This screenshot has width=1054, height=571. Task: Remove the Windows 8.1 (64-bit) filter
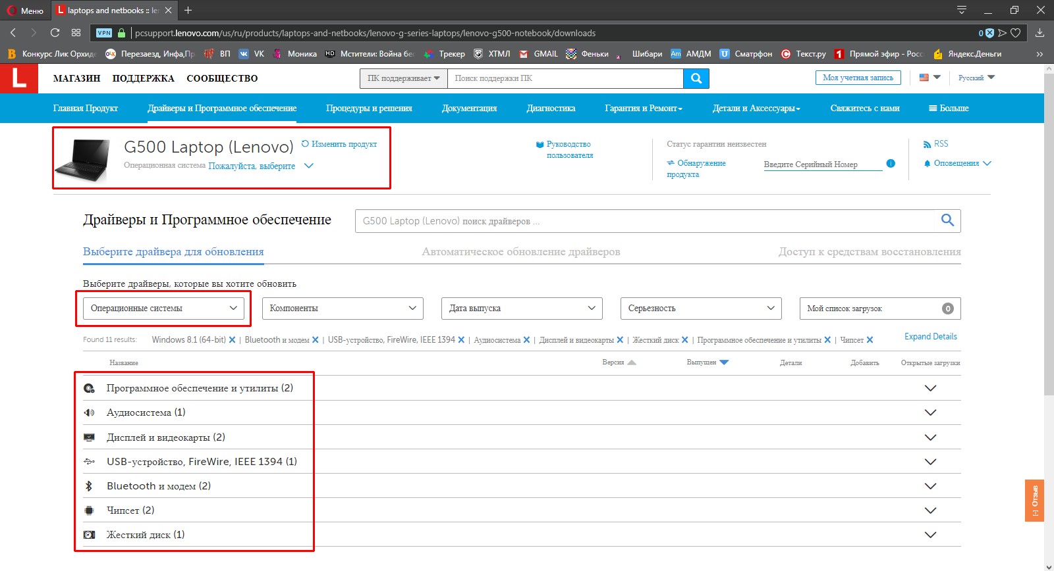click(232, 340)
